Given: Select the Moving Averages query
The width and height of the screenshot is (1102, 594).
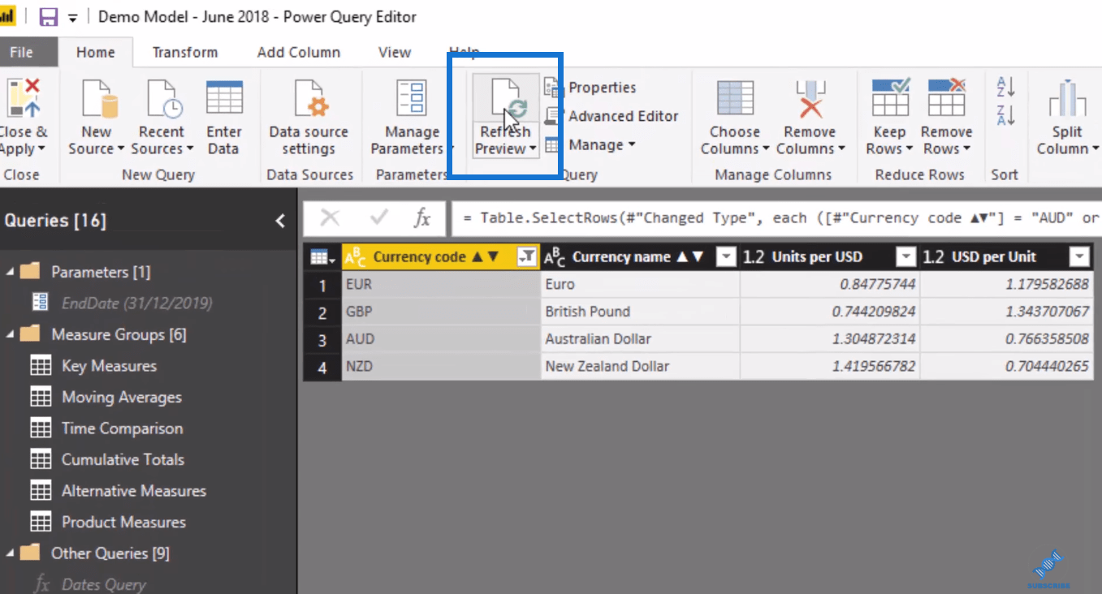Looking at the screenshot, I should [122, 397].
